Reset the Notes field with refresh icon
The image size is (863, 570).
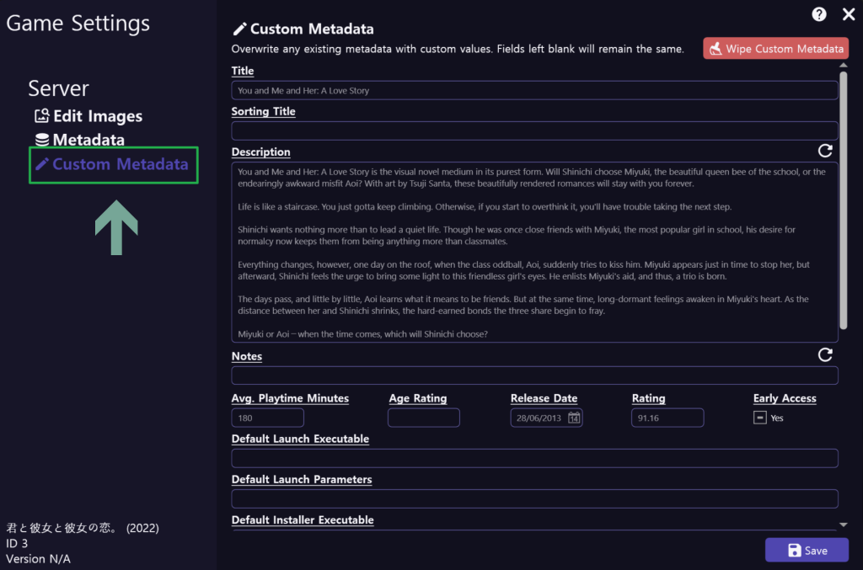pos(825,355)
